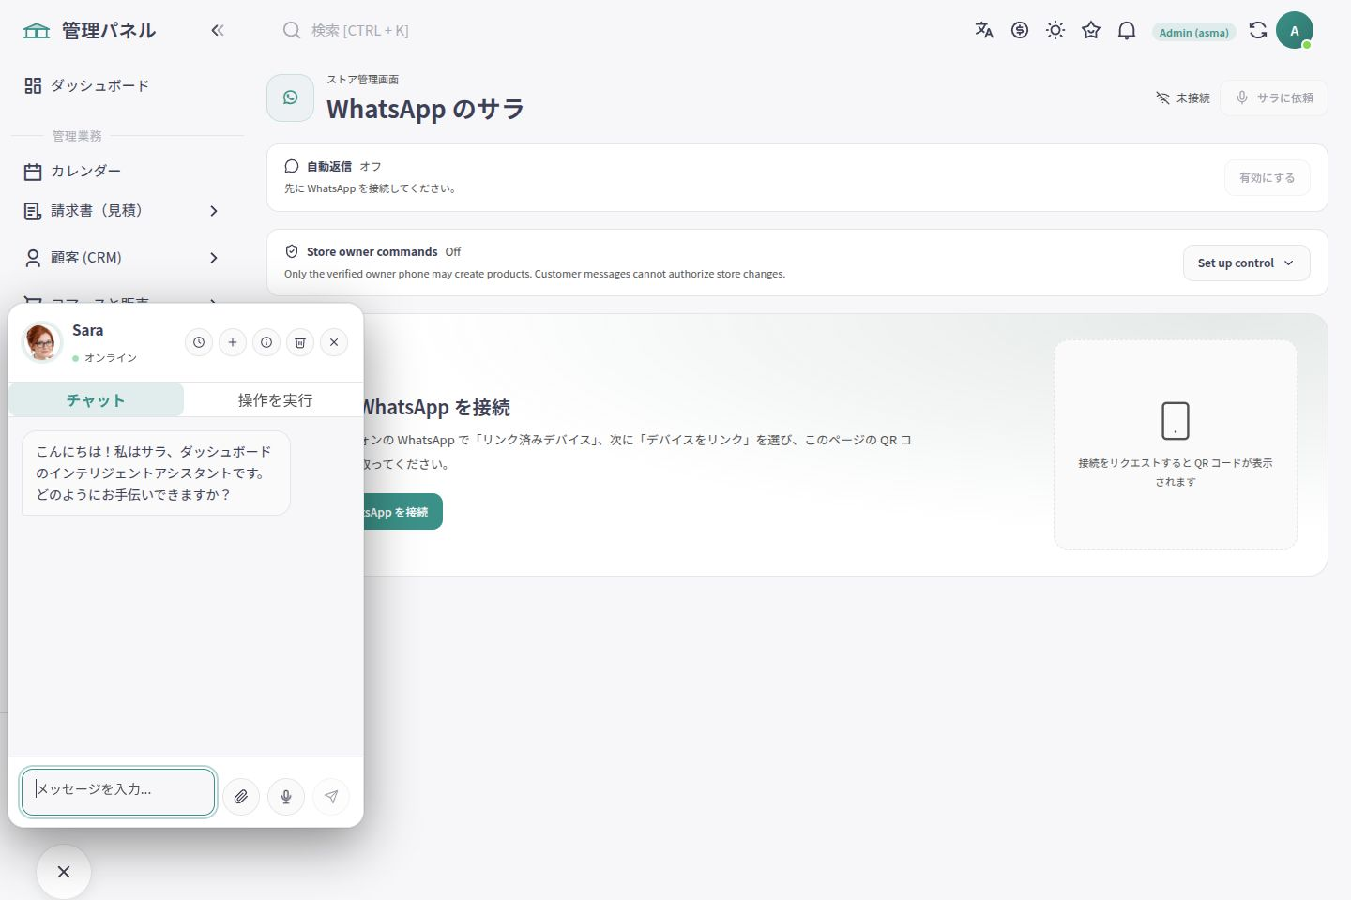Image resolution: width=1351 pixels, height=900 pixels.
Task: Show Sara info icon
Action: [266, 342]
